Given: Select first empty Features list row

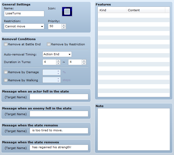Looking at the screenshot, I should click(134, 15).
